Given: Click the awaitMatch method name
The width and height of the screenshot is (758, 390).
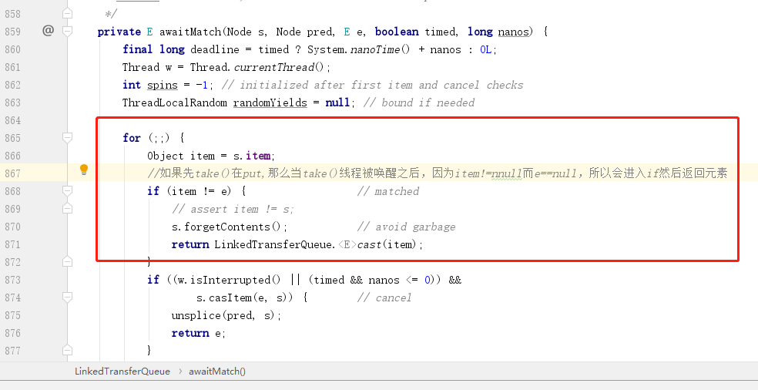Looking at the screenshot, I should pyautogui.click(x=190, y=32).
